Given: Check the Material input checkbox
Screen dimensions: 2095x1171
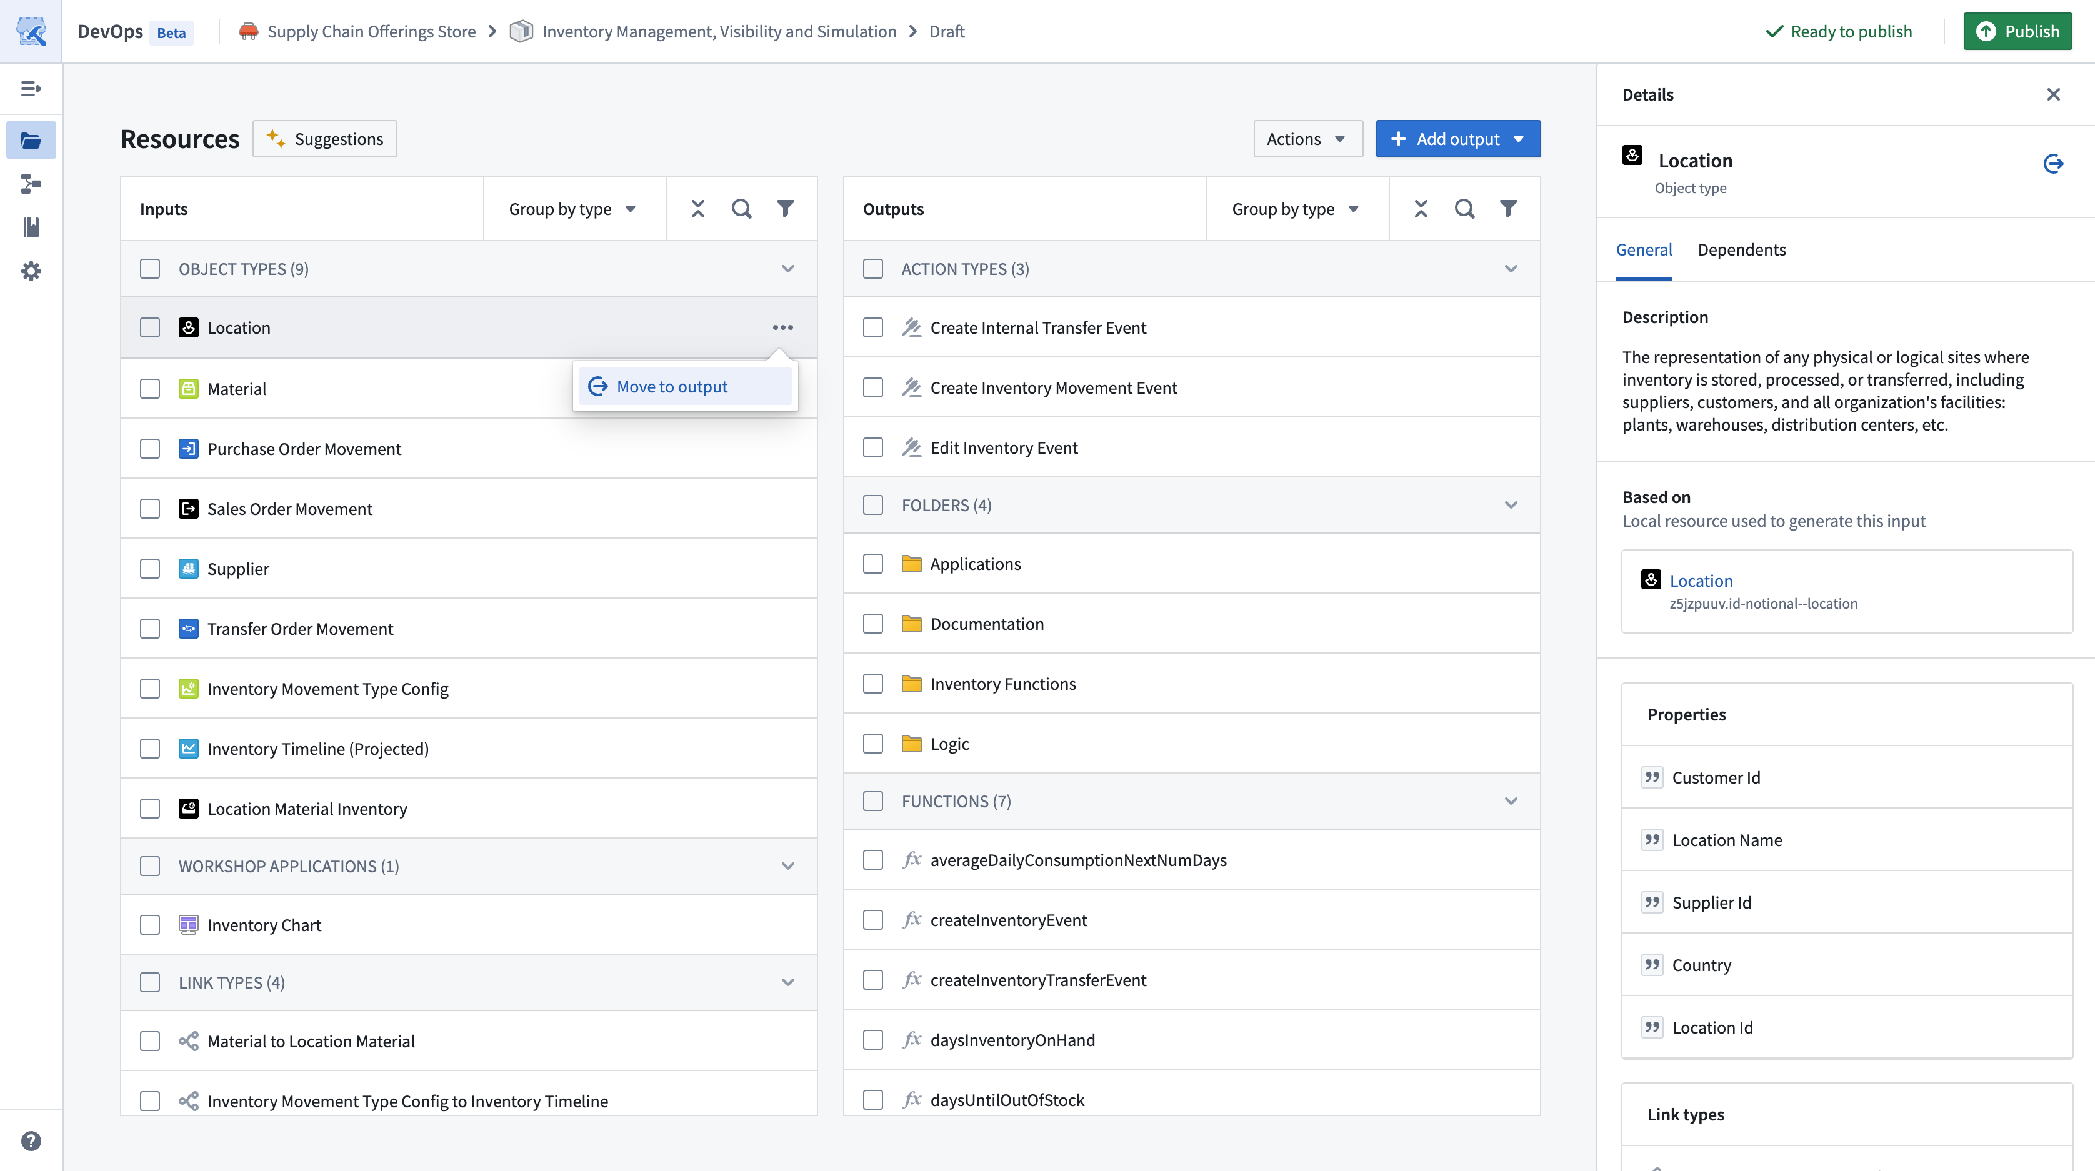Looking at the screenshot, I should coord(149,389).
